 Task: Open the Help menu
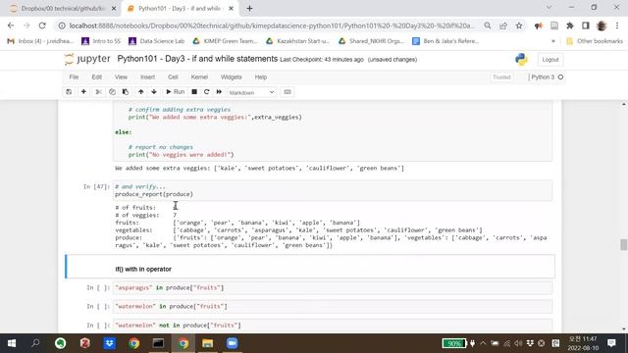[x=261, y=77]
